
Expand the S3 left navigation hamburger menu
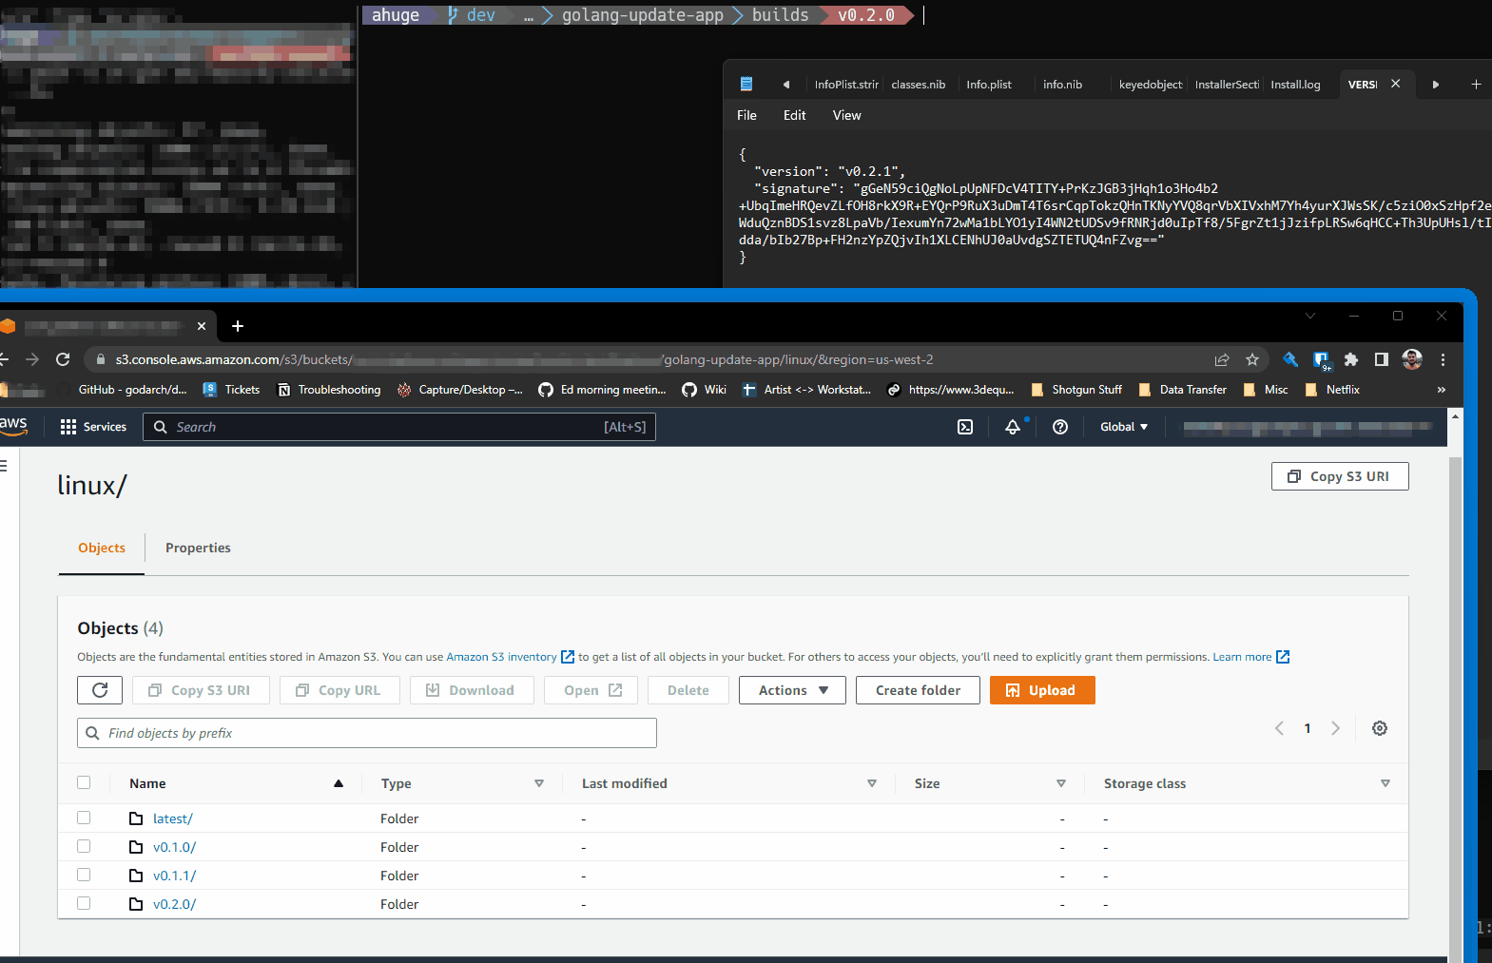4,465
